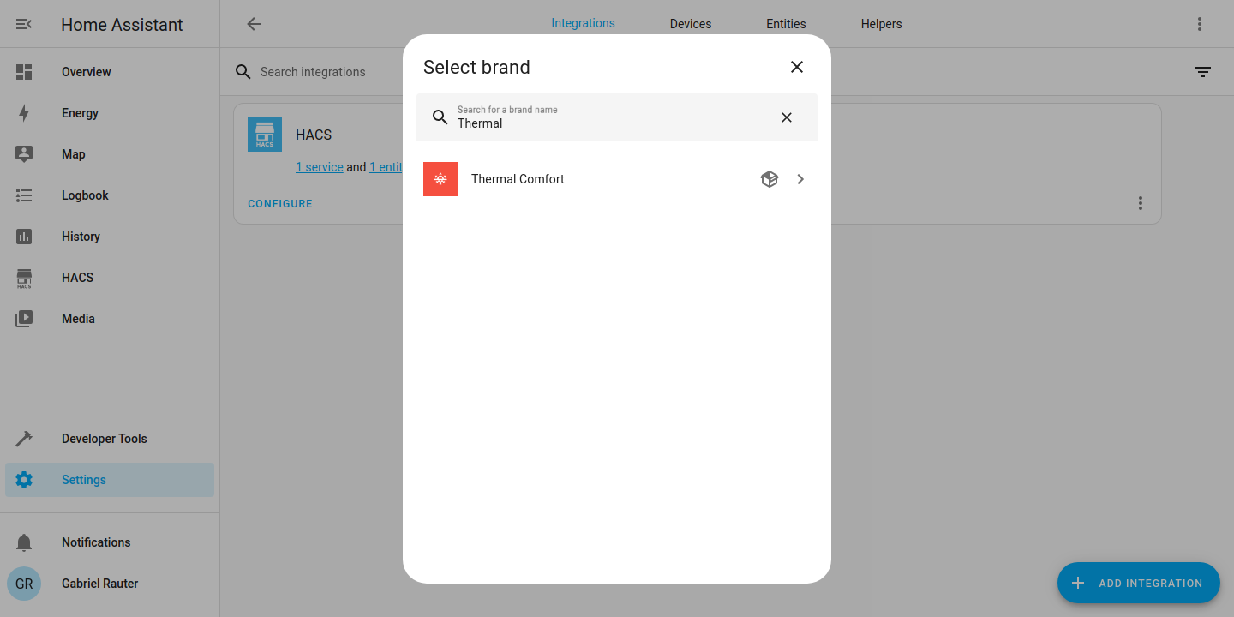
Task: Open Gabriel Rauter profile avatar
Action: [24, 584]
